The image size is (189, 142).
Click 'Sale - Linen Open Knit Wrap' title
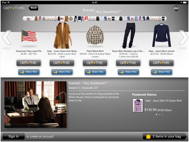click(x=62, y=51)
